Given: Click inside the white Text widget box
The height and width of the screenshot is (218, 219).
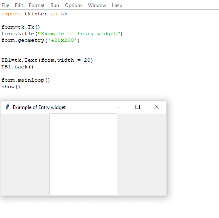Looking at the screenshot, I should click(x=83, y=154).
